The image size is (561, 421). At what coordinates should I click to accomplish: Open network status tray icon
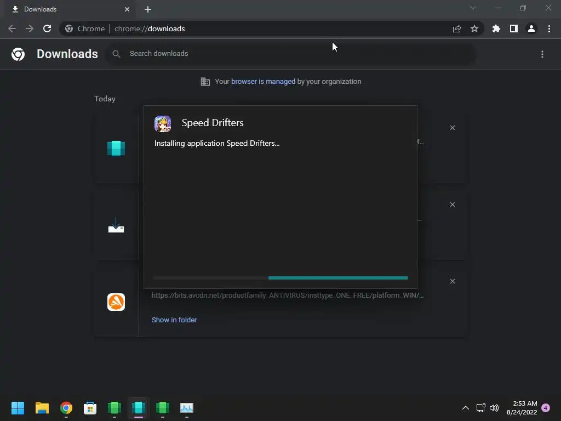point(480,408)
